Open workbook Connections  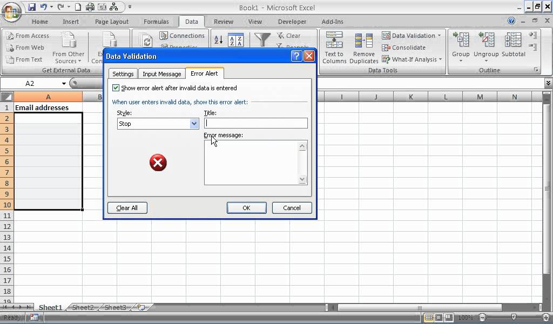pyautogui.click(x=182, y=36)
